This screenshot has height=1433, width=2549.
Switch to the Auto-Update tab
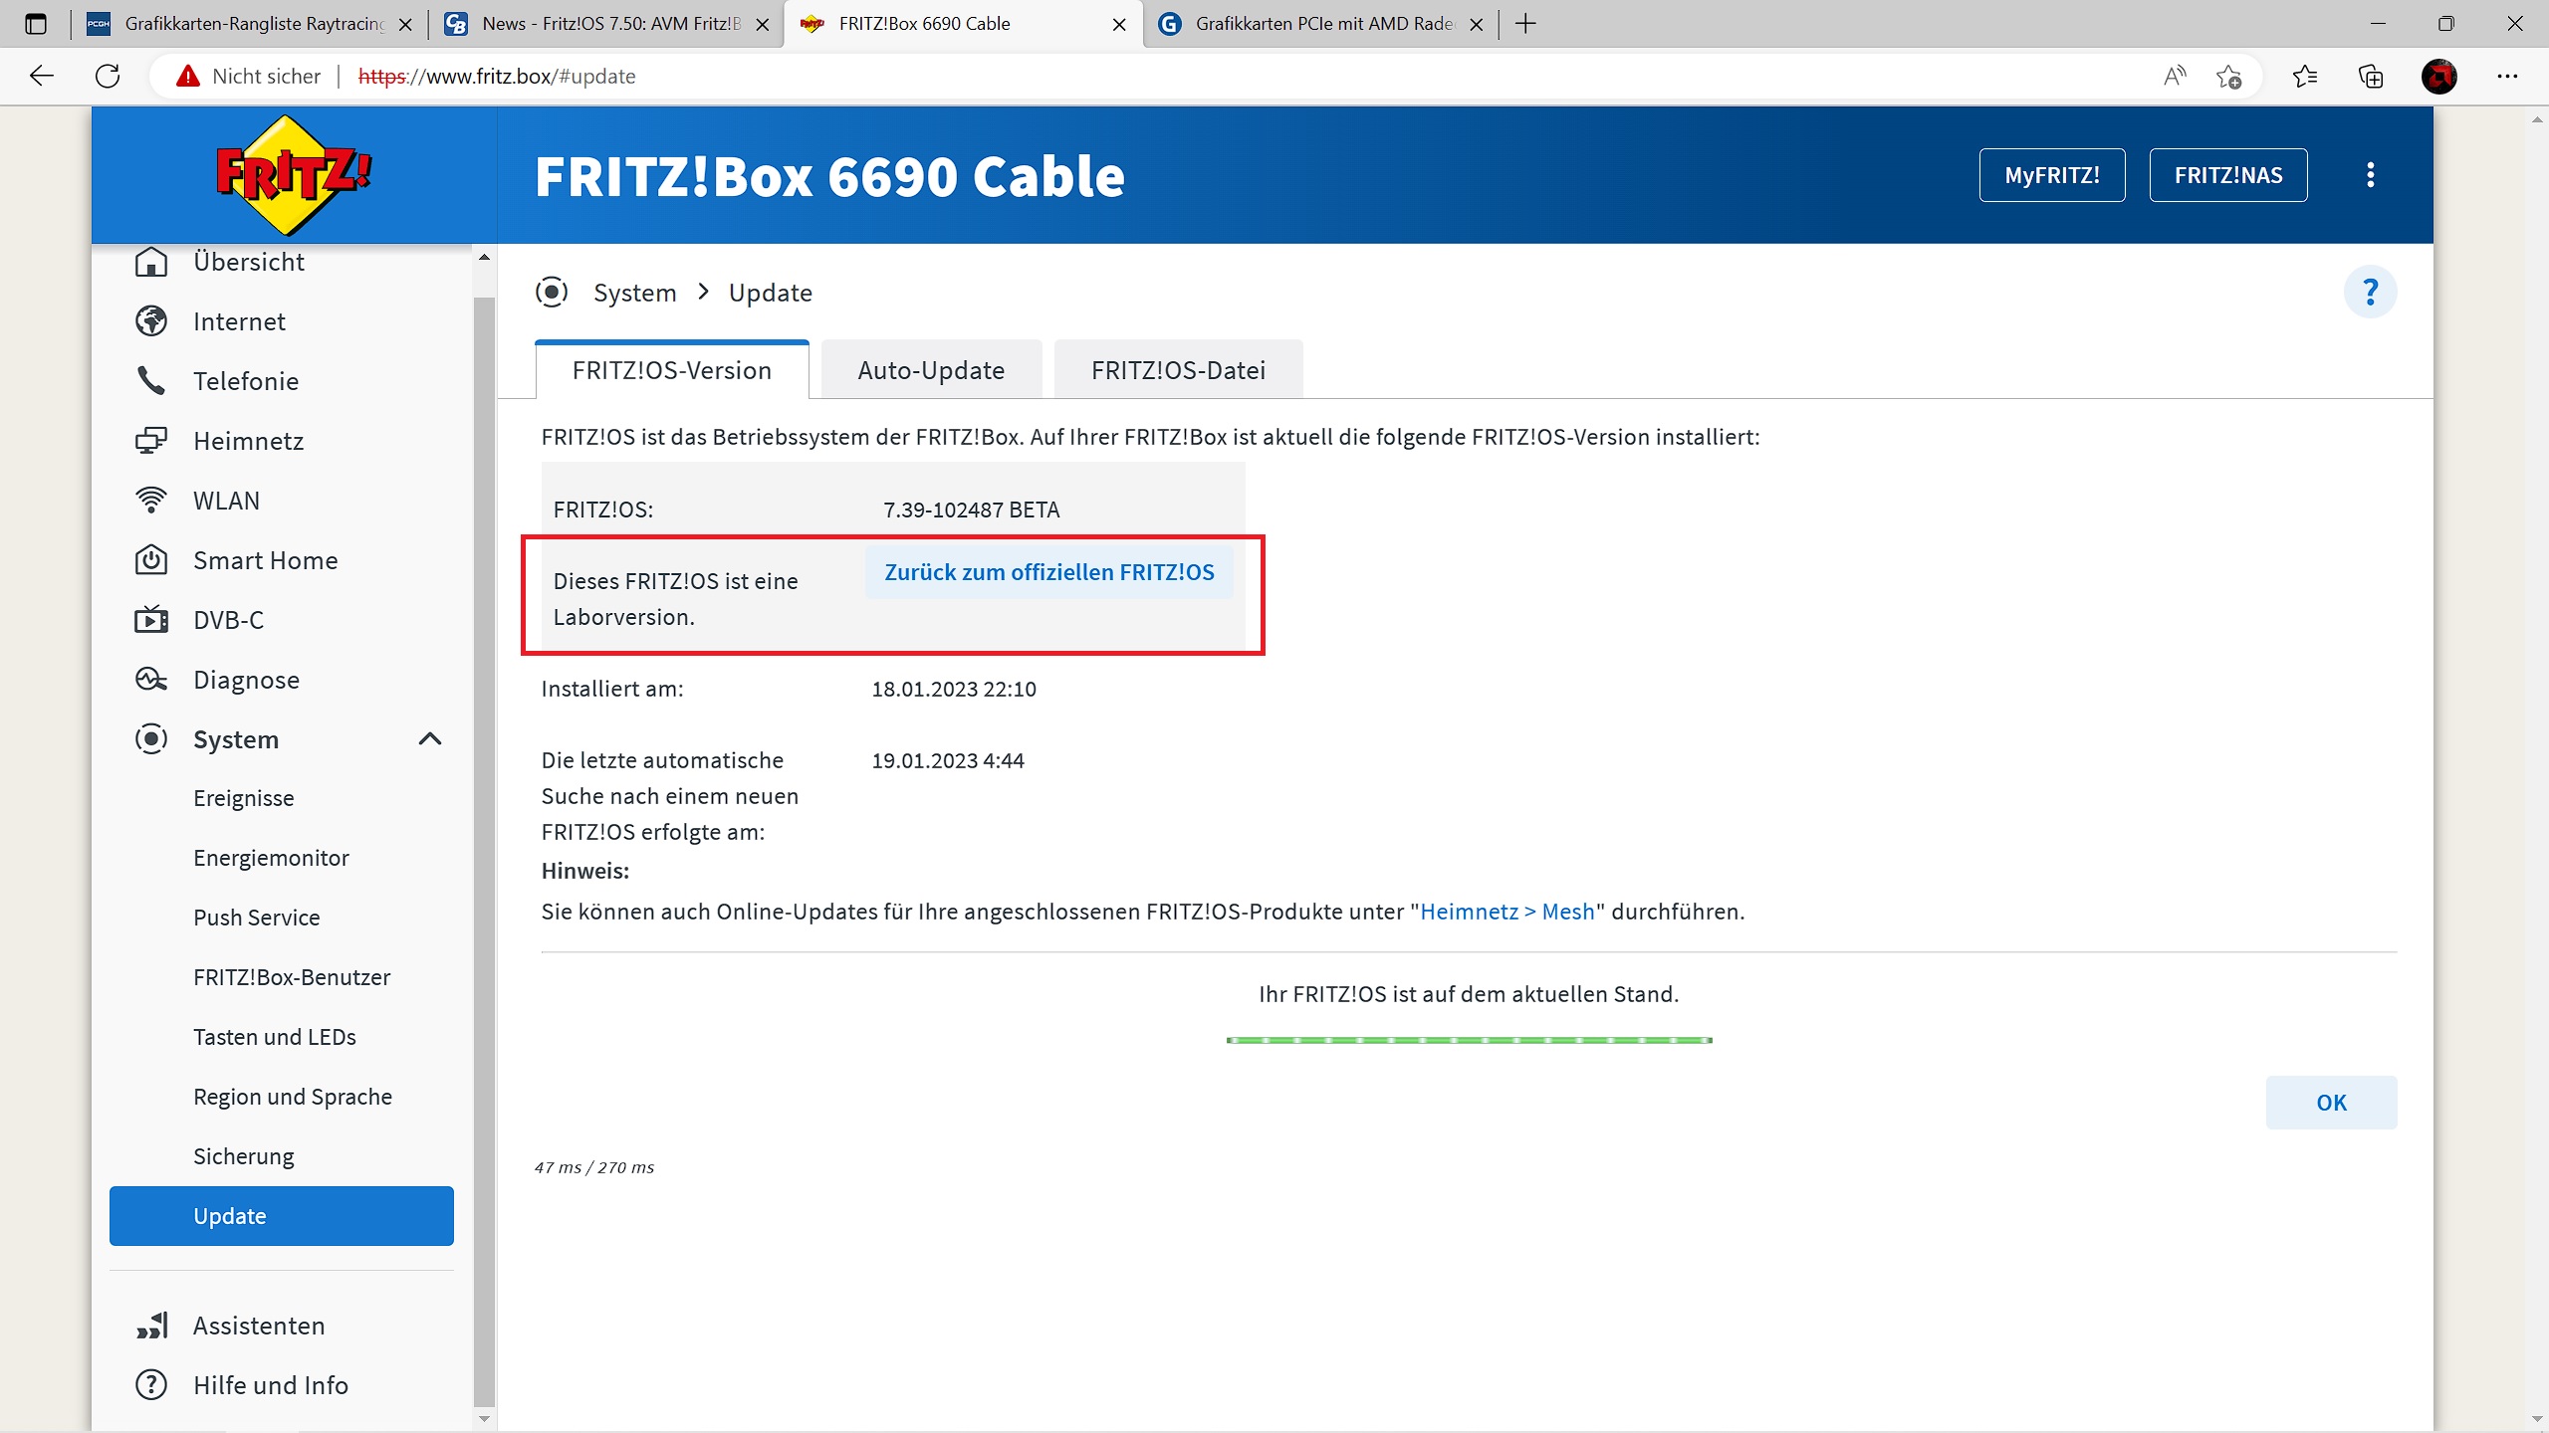[x=931, y=370]
